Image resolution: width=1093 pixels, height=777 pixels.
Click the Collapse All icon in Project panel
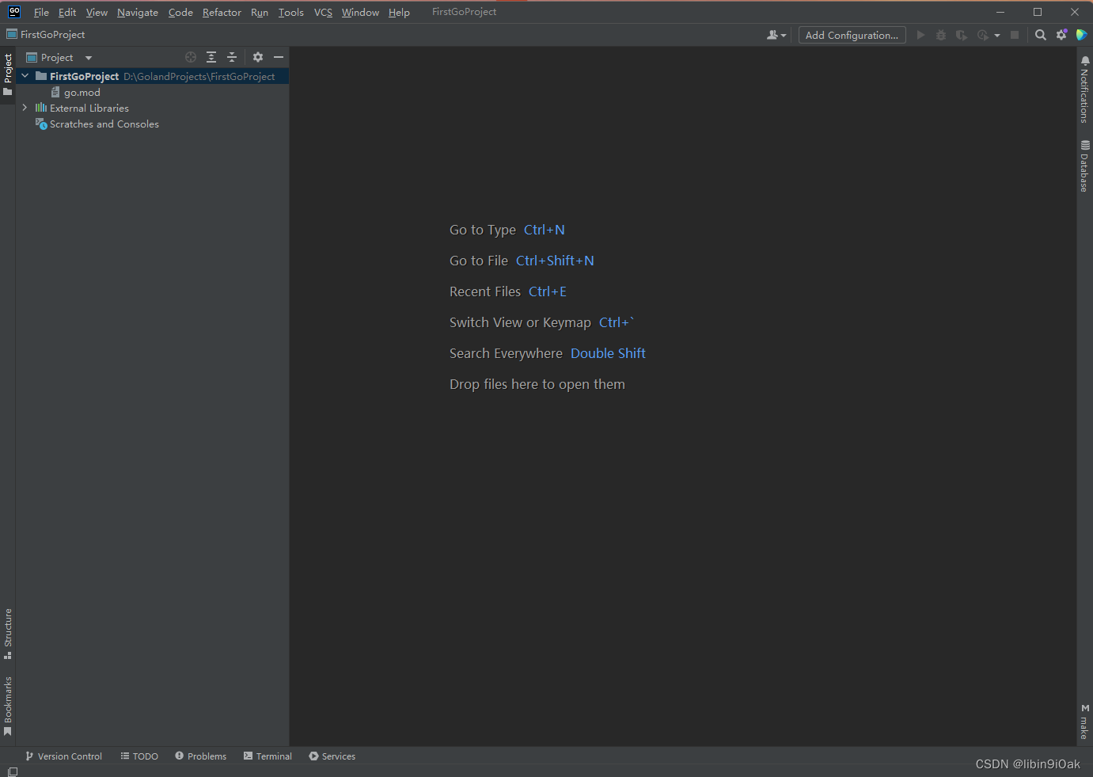[232, 57]
